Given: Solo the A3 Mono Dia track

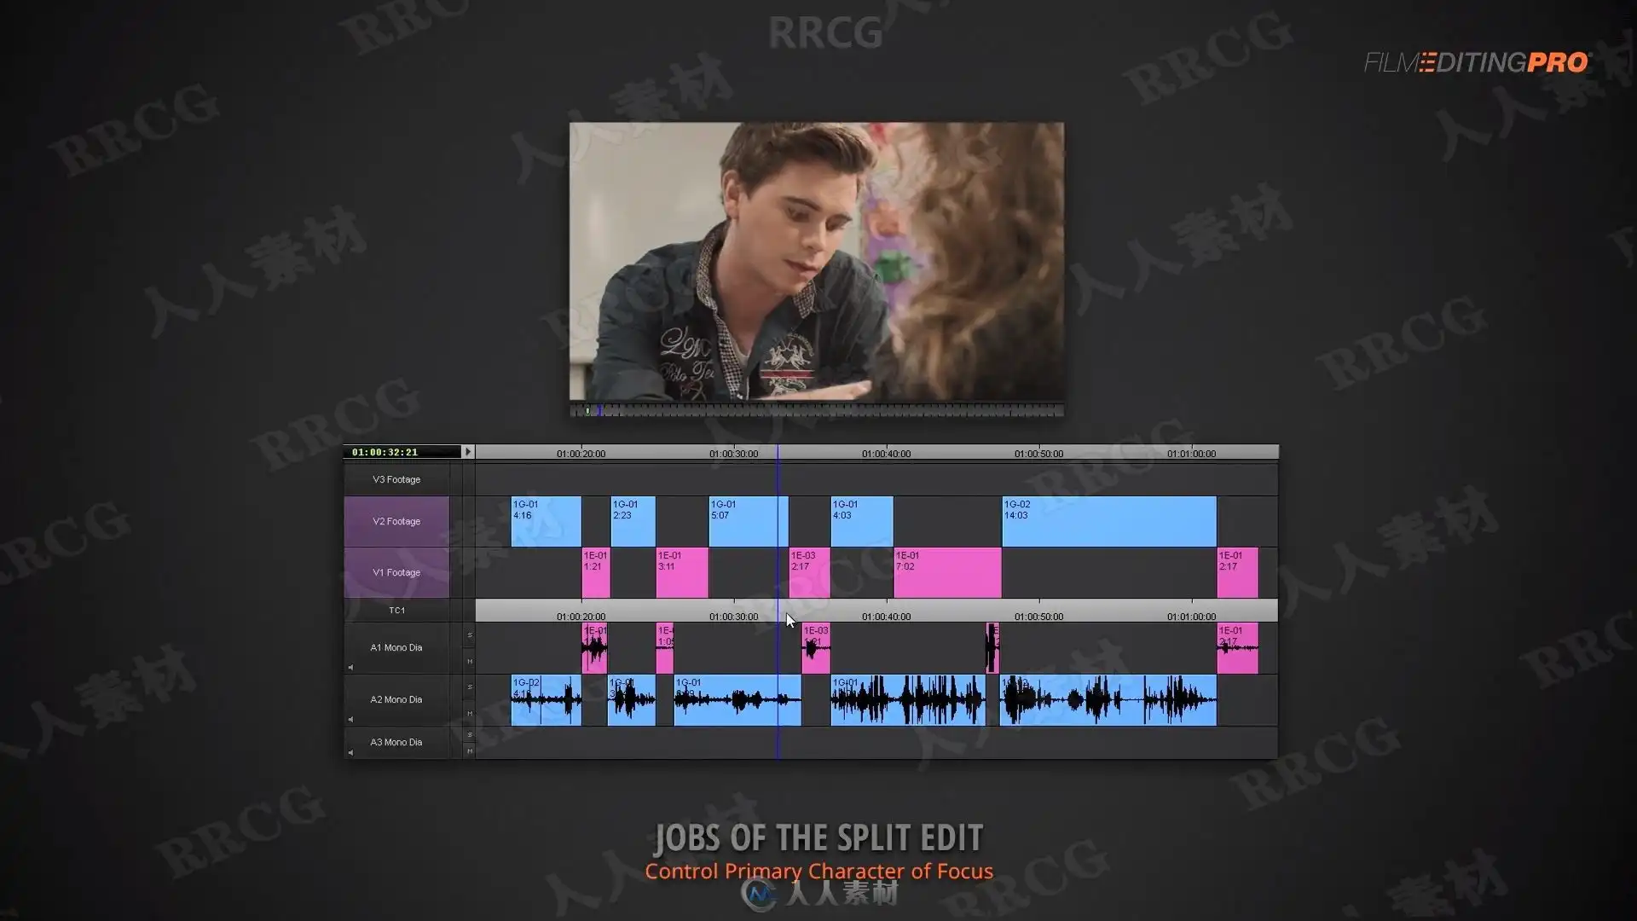Looking at the screenshot, I should tap(469, 735).
